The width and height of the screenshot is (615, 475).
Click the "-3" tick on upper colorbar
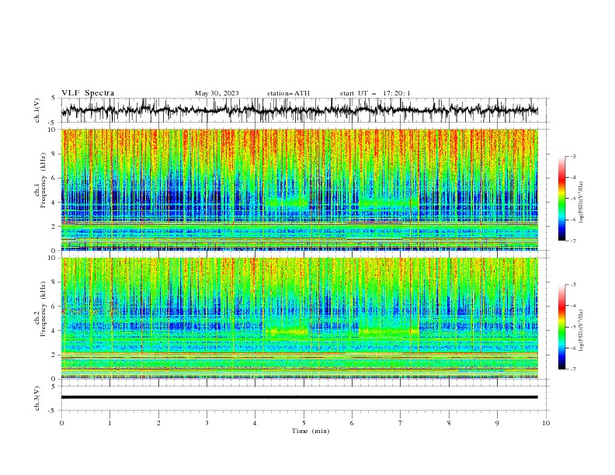click(573, 156)
